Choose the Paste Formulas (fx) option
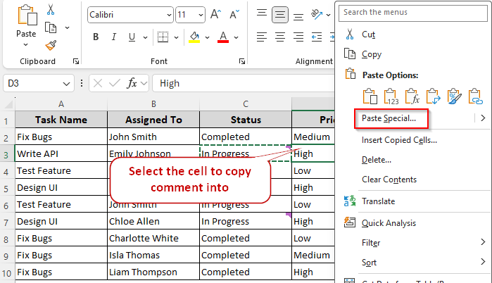492x283 pixels. tap(412, 96)
